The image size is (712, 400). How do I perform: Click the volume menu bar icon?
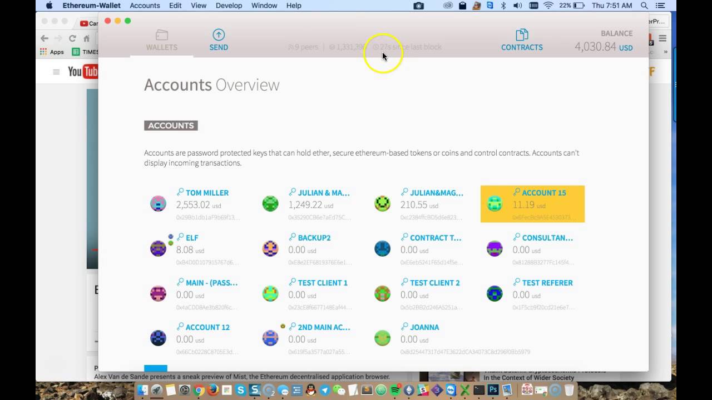pyautogui.click(x=518, y=6)
